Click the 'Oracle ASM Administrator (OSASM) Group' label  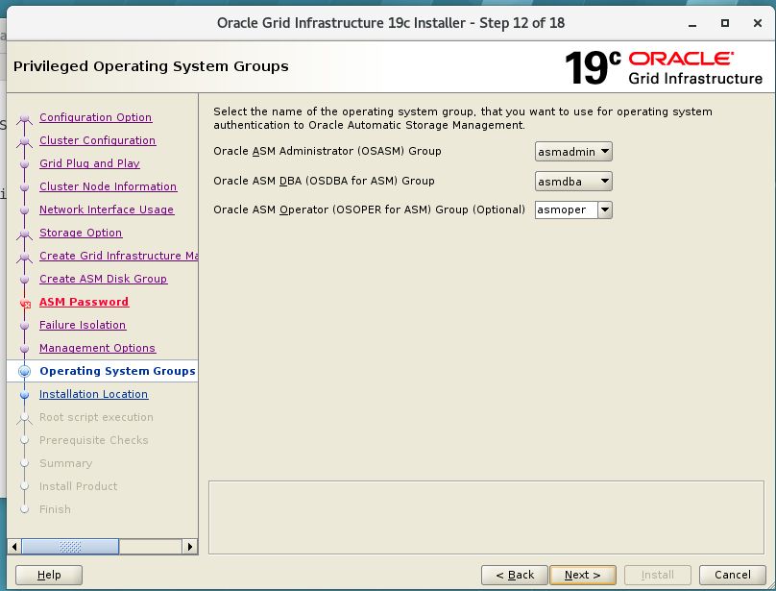pos(327,151)
